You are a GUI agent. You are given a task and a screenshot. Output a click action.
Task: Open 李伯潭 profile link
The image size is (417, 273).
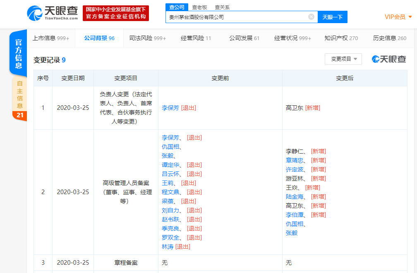295,215
